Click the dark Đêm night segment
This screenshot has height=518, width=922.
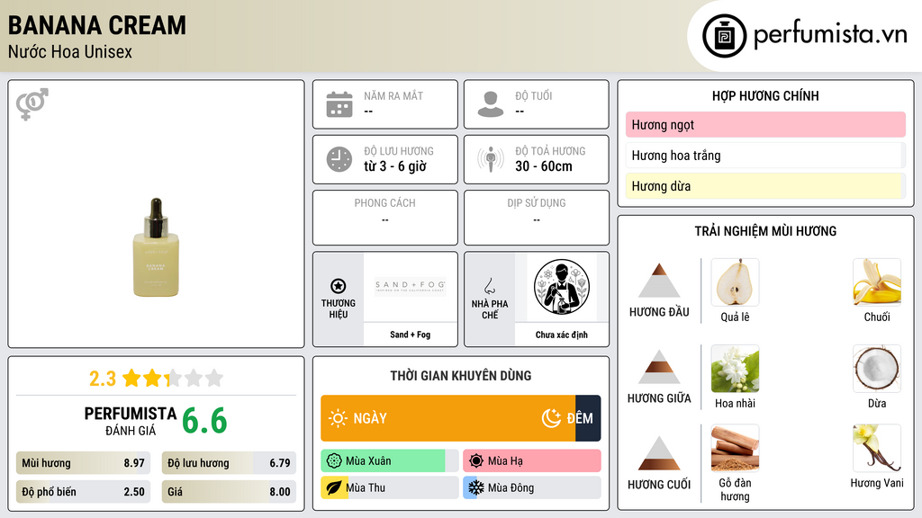click(x=588, y=418)
